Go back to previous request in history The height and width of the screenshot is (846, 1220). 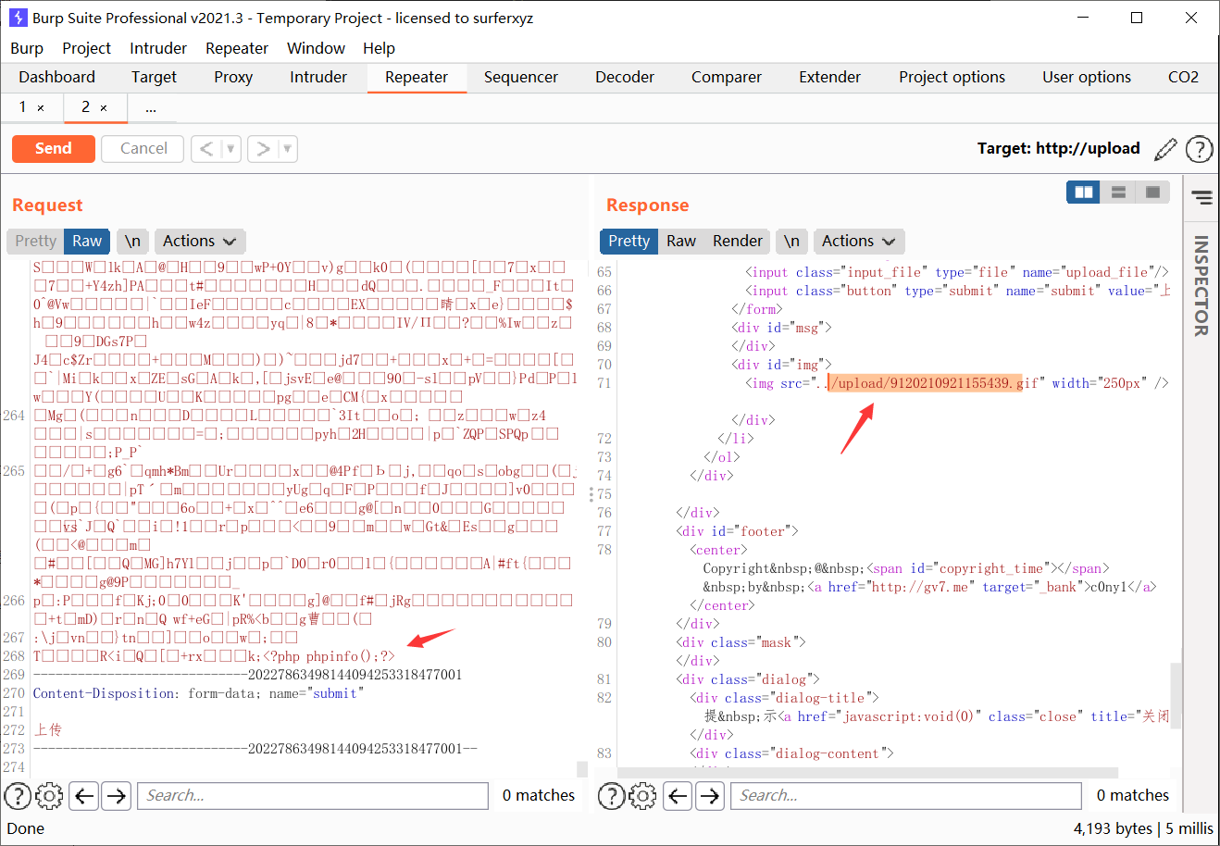206,148
